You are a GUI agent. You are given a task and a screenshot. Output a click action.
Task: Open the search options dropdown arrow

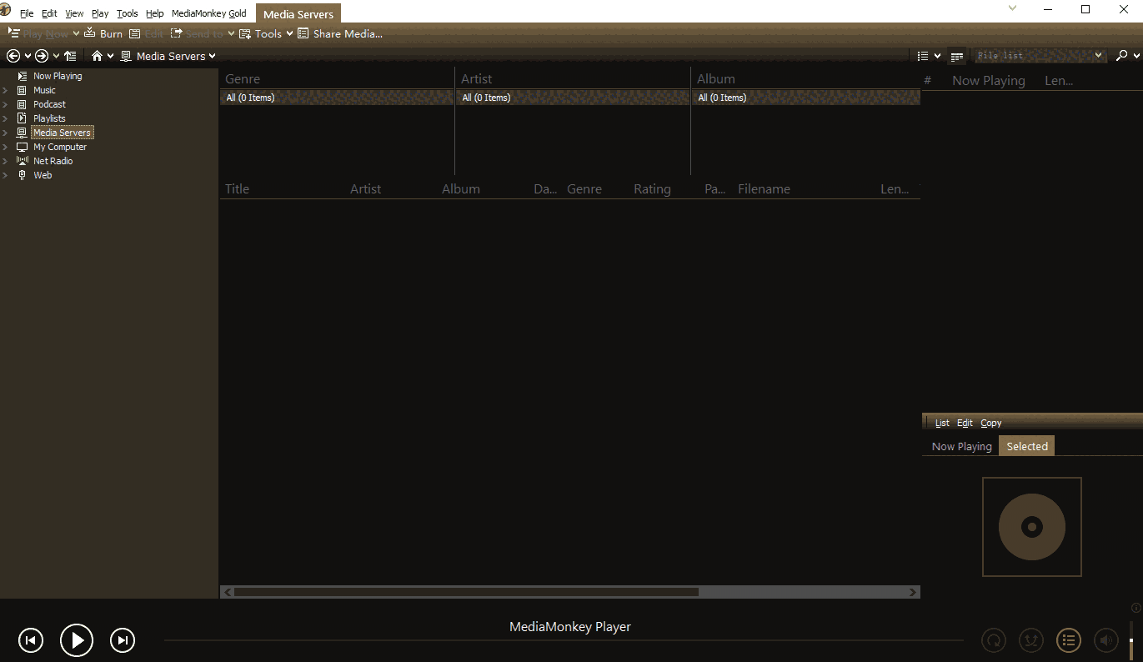[x=1135, y=56]
